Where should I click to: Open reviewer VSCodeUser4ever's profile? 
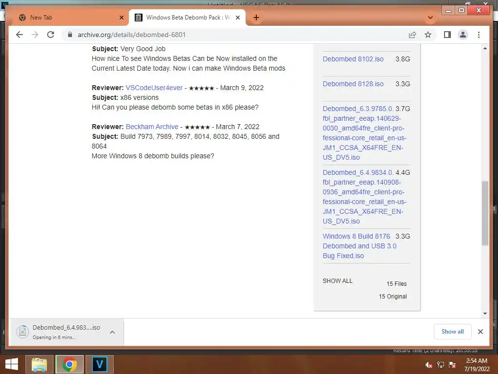[x=154, y=88]
